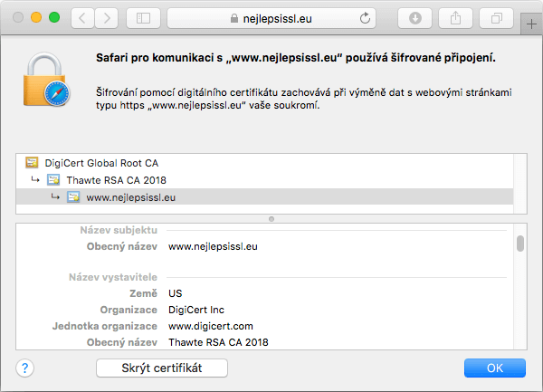The height and width of the screenshot is (392, 543).
Task: Click the Název subjektu section heading
Action: click(x=119, y=230)
